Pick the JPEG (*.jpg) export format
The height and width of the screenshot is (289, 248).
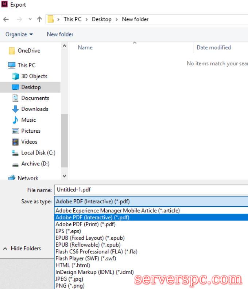(x=69, y=279)
